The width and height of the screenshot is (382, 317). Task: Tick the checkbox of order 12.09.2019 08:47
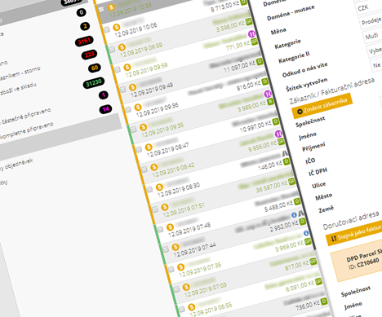[x=139, y=149]
